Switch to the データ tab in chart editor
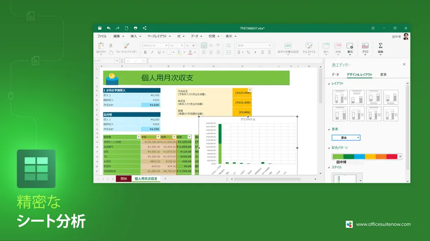 pos(335,75)
